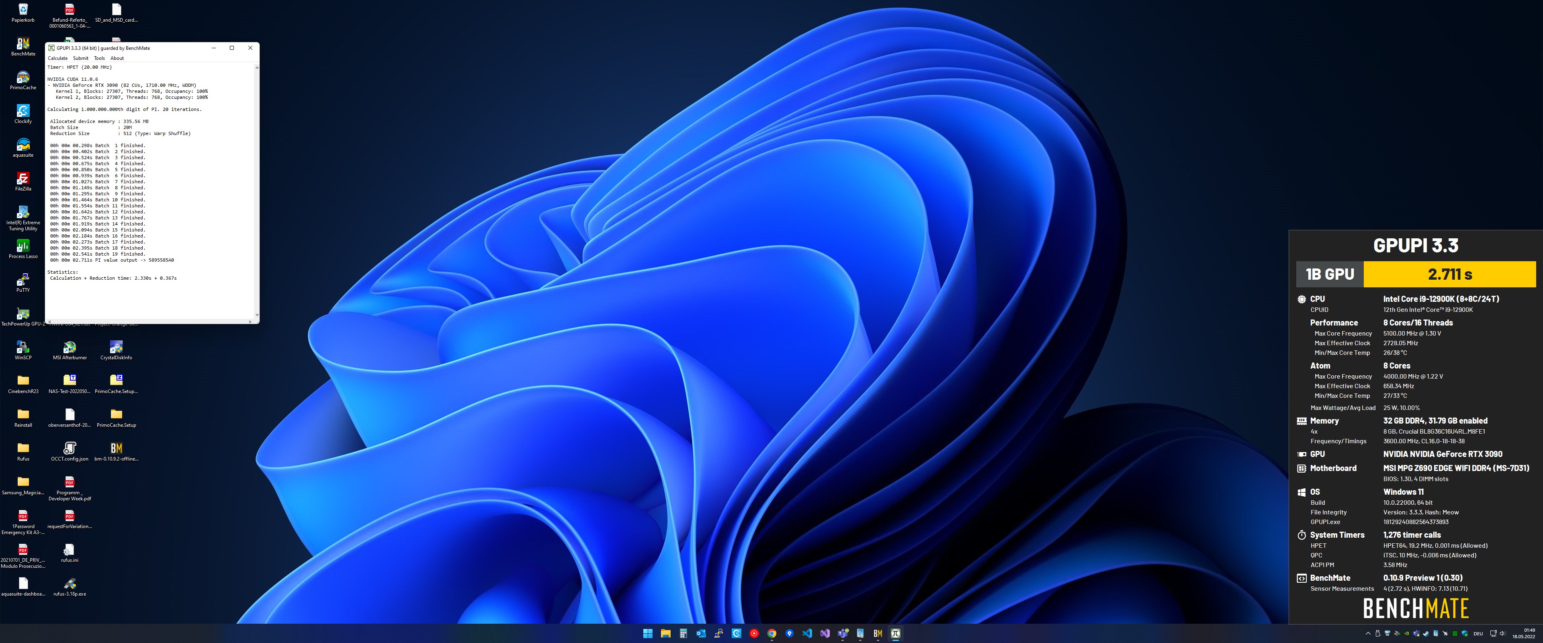Select the Programm Developer Week PDF

tap(70, 488)
